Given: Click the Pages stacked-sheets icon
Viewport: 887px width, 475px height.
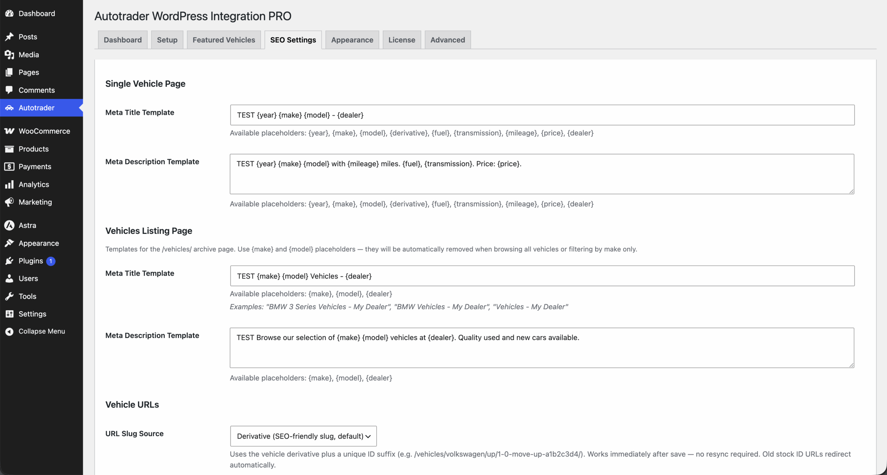Looking at the screenshot, I should click(x=9, y=72).
